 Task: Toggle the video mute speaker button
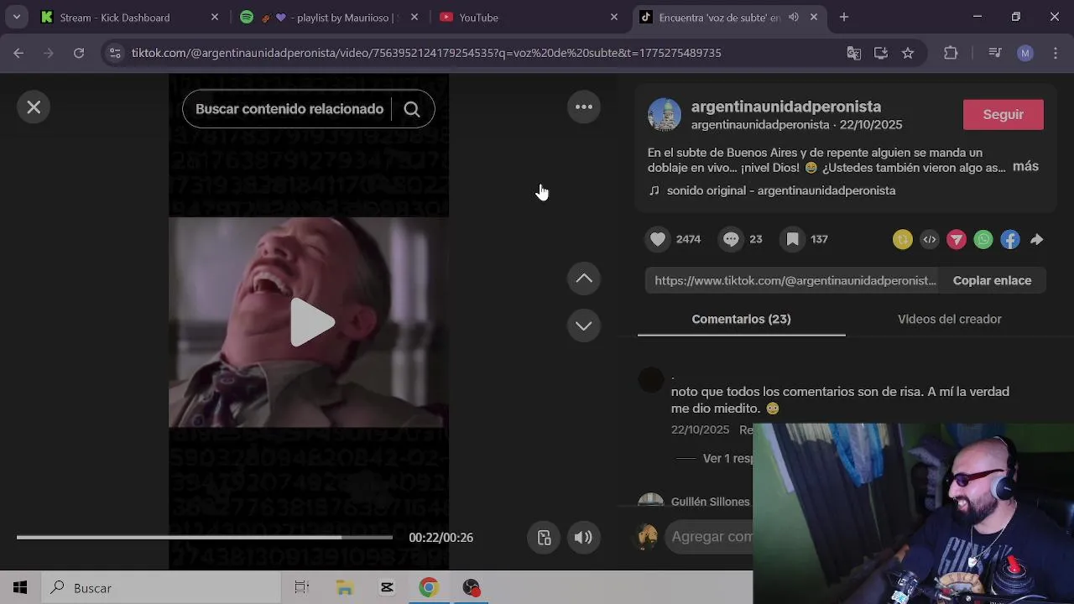(x=583, y=538)
